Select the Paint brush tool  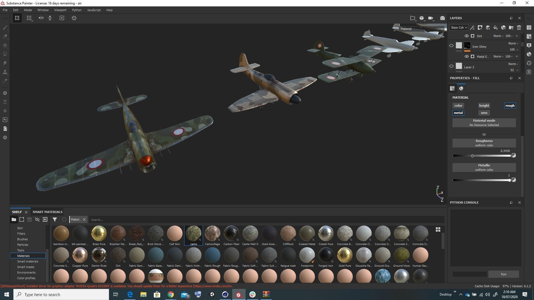[5, 28]
